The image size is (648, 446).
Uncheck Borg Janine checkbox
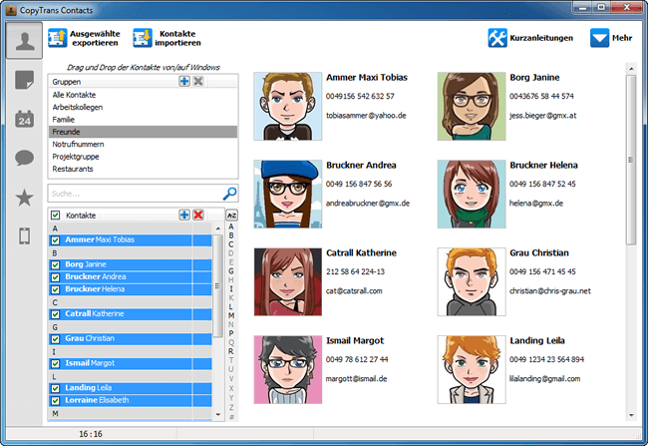tap(55, 264)
